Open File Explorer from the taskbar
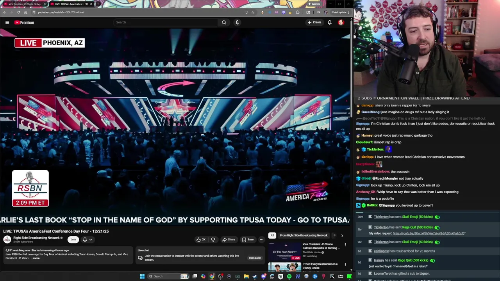The image size is (500, 281). click(x=246, y=276)
